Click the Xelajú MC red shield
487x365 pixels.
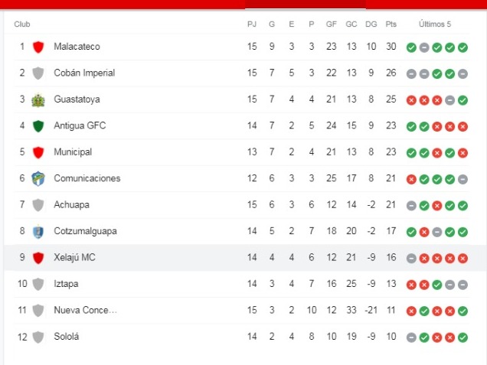point(38,258)
